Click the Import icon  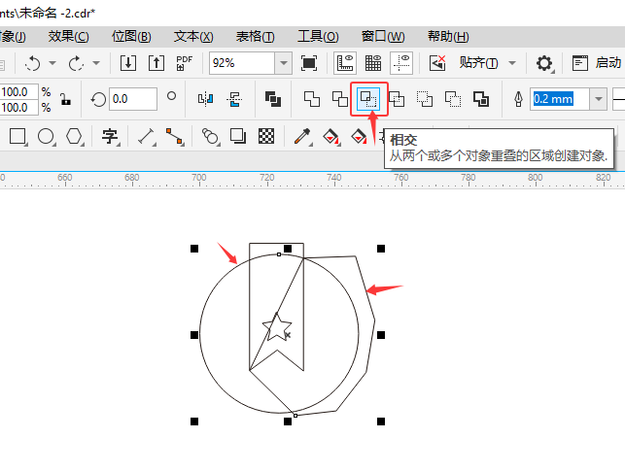click(128, 63)
